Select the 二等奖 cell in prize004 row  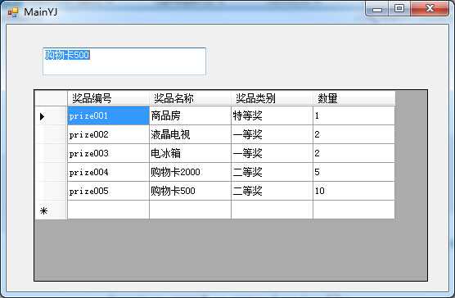coord(272,172)
